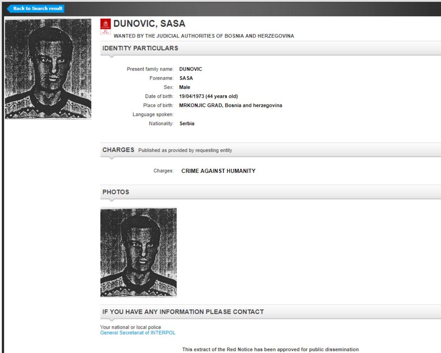
Task: Click the Language spoken label
Action: point(153,115)
